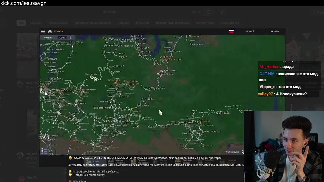Select the Туристические направления filter chip

click(x=92, y=23)
